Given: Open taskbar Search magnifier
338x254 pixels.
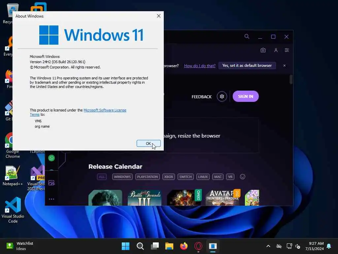Looking at the screenshot, I should (x=140, y=246).
